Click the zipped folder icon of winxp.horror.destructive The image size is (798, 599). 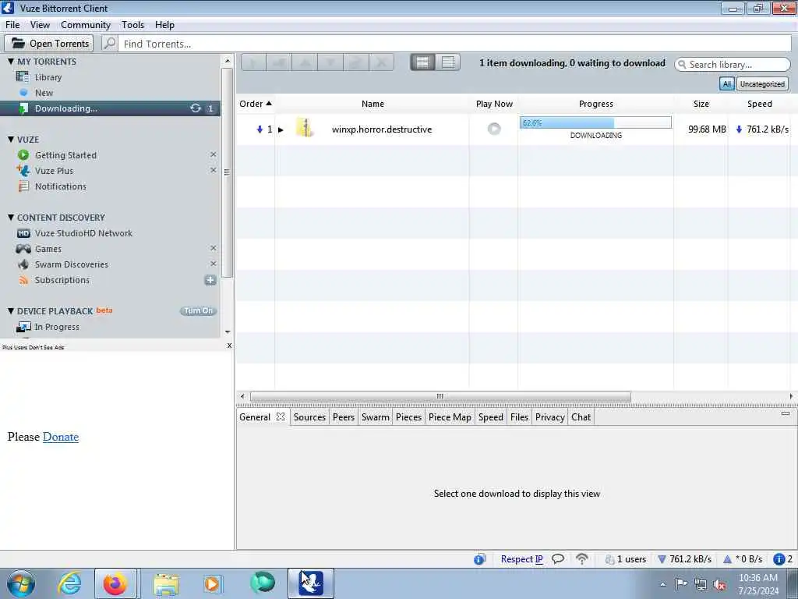[304, 128]
